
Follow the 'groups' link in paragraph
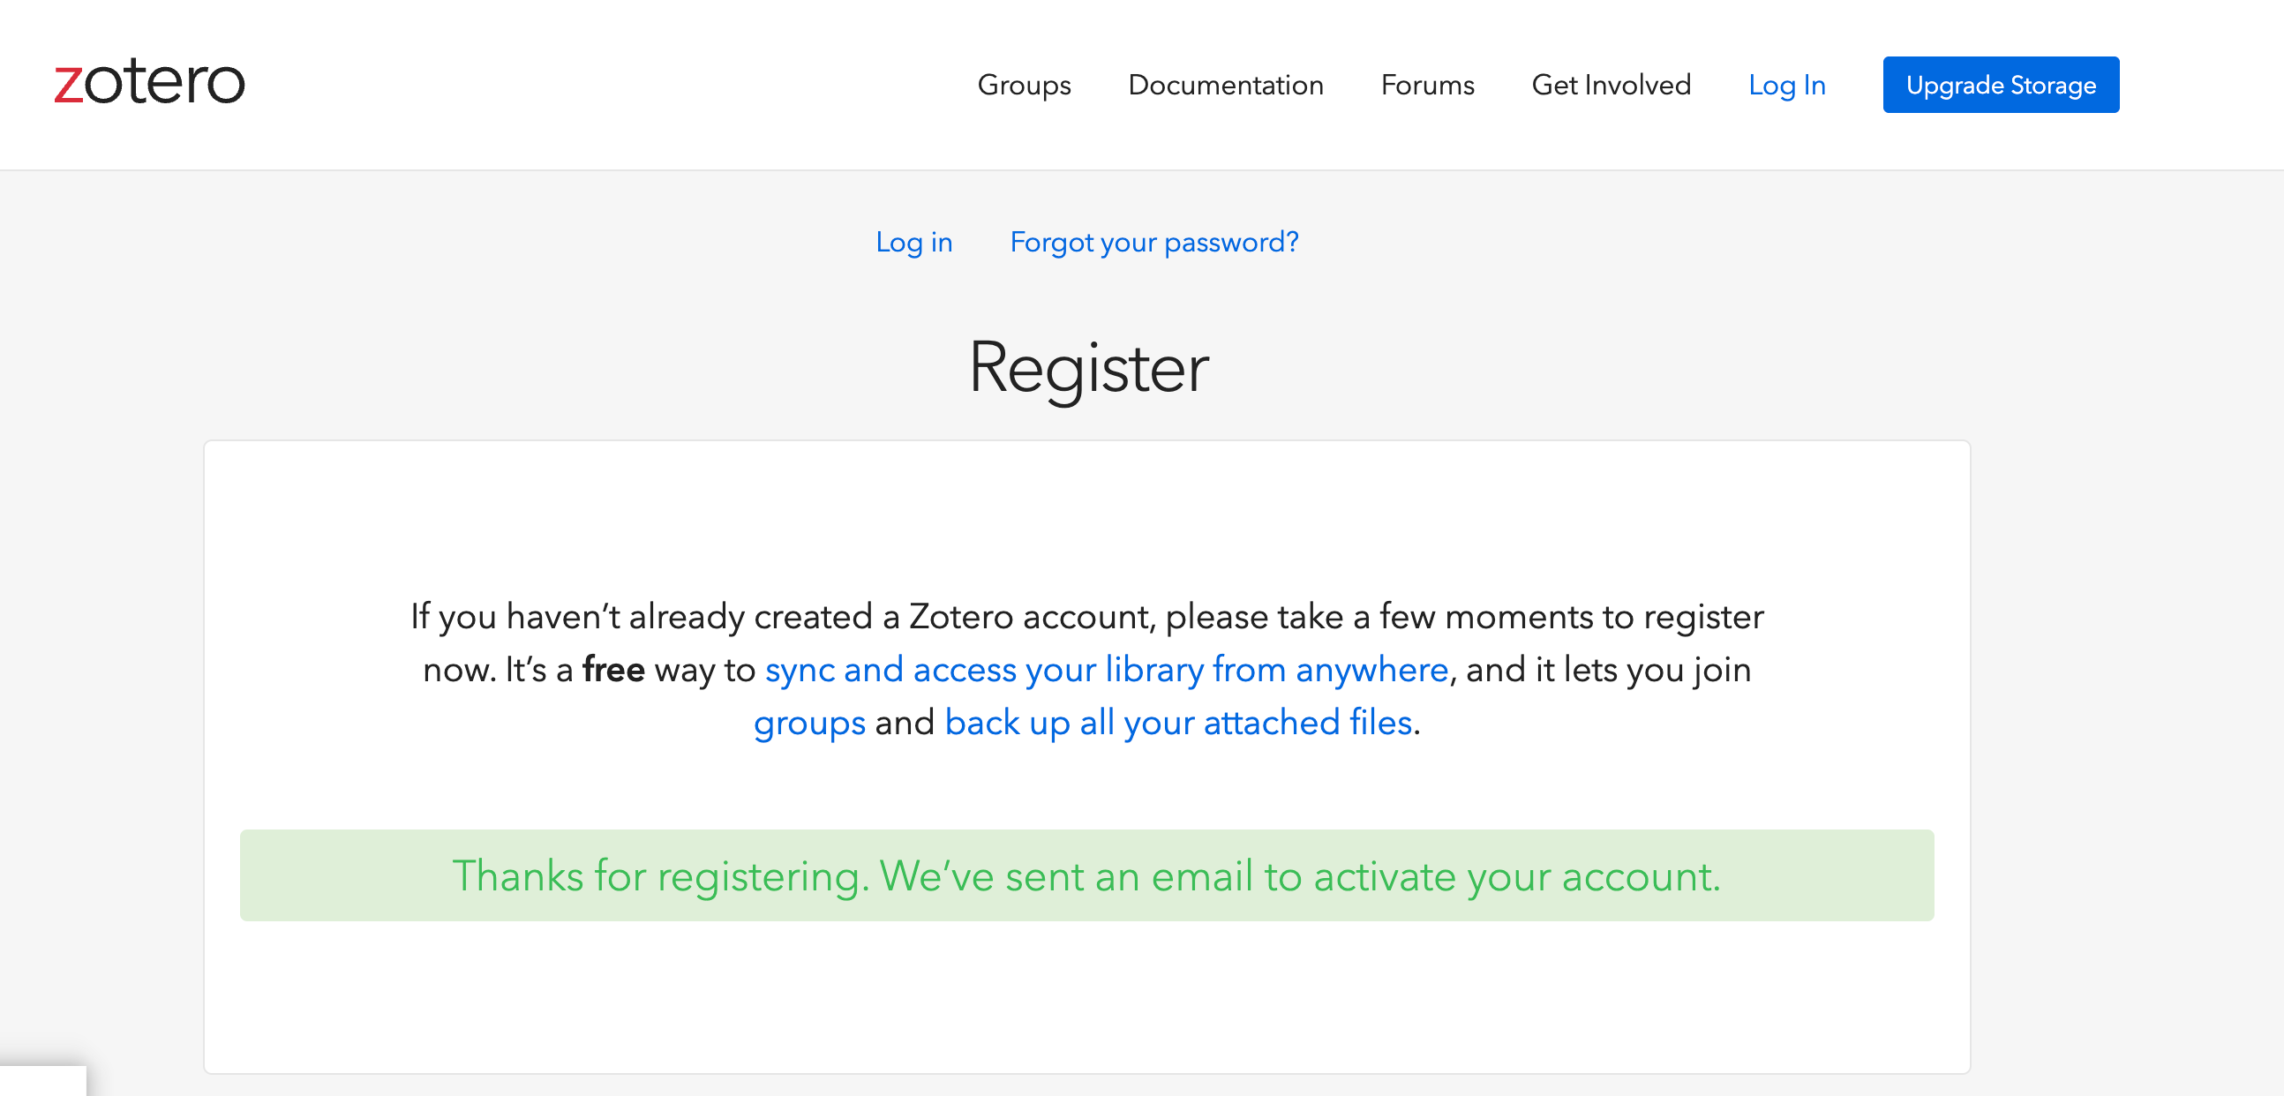808,723
